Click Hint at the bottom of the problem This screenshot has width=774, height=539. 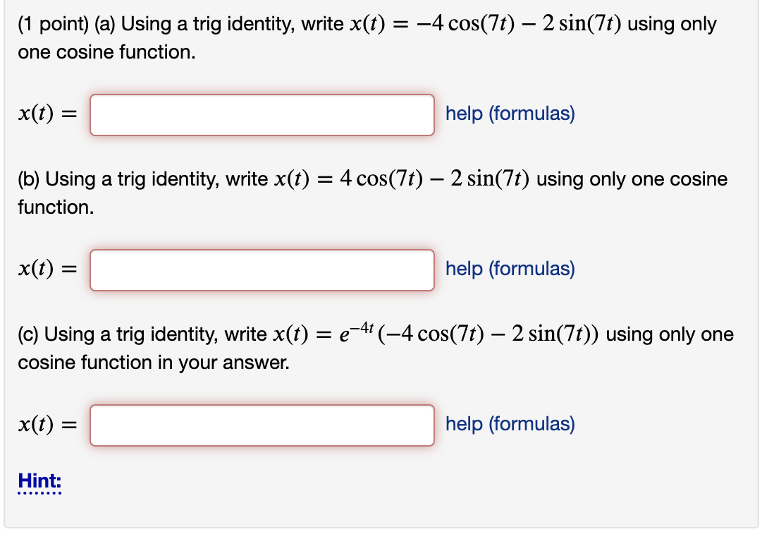tap(38, 481)
